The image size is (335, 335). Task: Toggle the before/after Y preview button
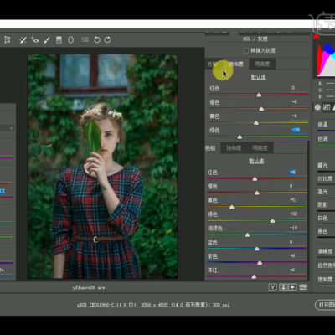click(x=273, y=287)
